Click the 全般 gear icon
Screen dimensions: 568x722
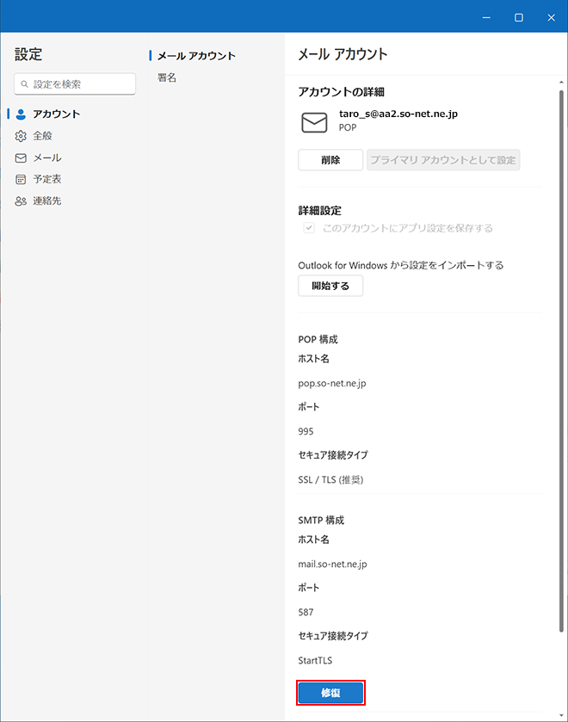(x=22, y=136)
